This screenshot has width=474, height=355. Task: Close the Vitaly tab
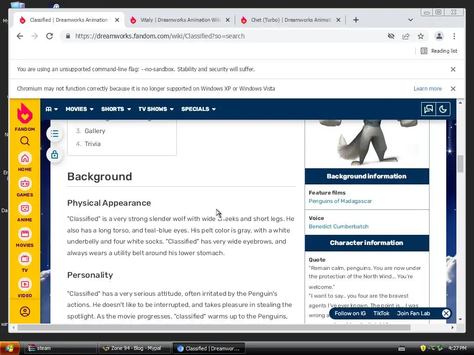tap(228, 20)
